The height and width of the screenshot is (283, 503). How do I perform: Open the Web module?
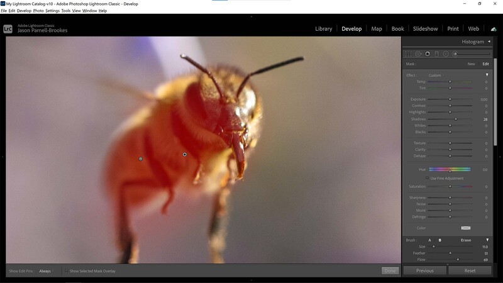(473, 28)
